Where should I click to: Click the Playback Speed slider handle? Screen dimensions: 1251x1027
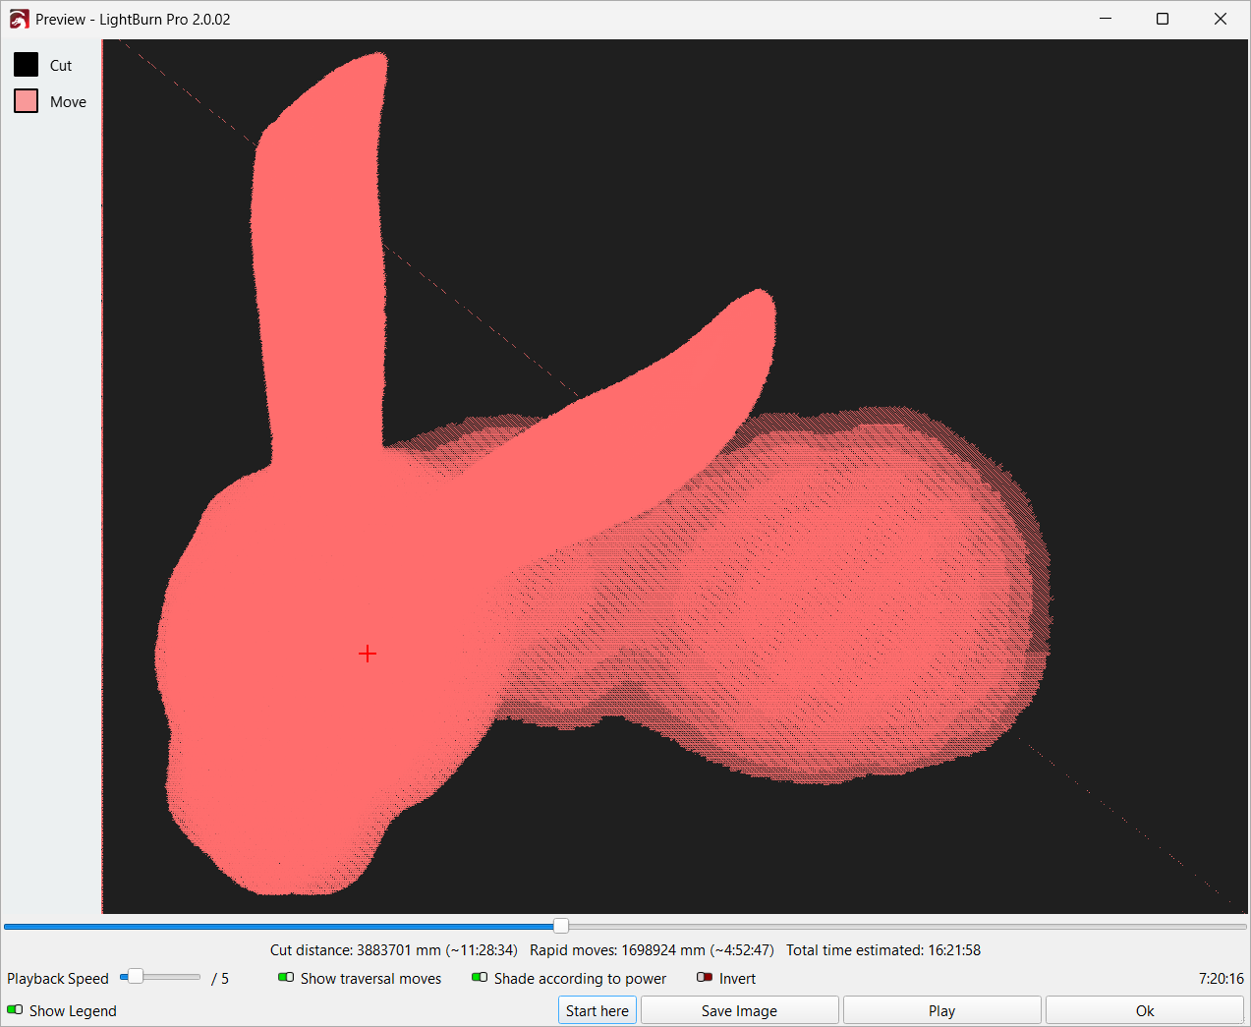click(136, 977)
